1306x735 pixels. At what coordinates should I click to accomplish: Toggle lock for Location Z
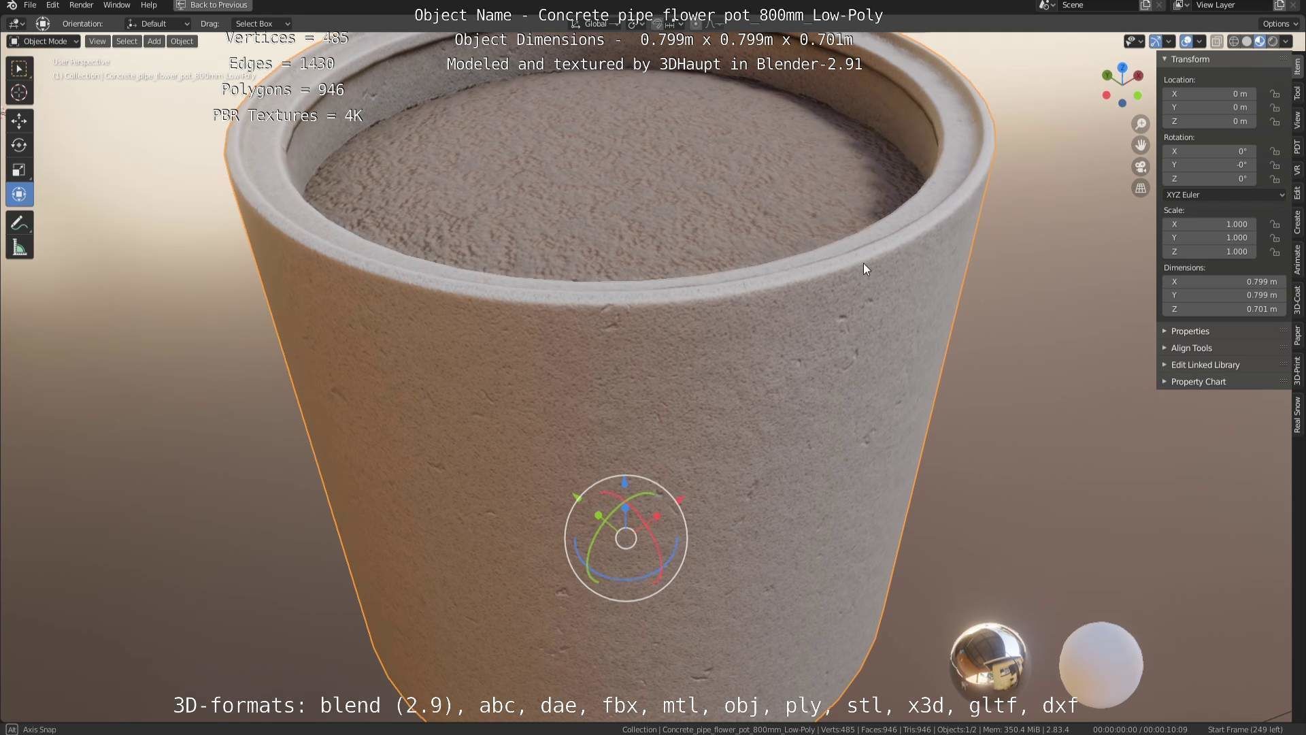pos(1275,121)
